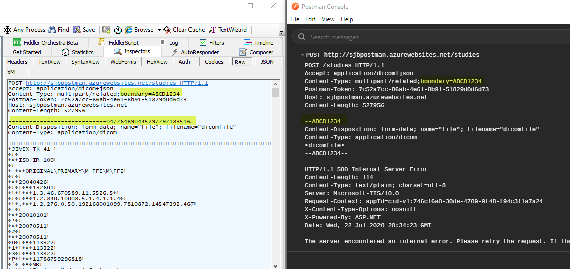Image resolution: width=570 pixels, height=269 pixels.
Task: Open TextWizard via its T icon
Action: click(x=212, y=30)
